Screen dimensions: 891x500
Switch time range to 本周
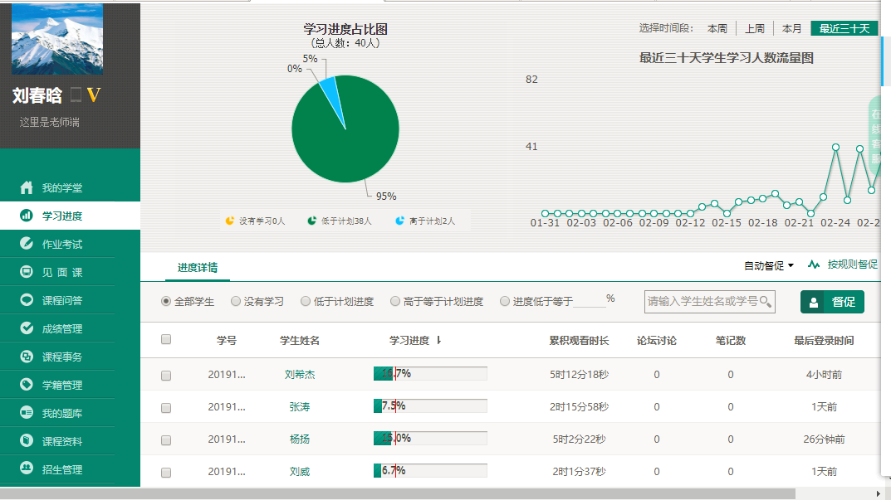(x=717, y=29)
